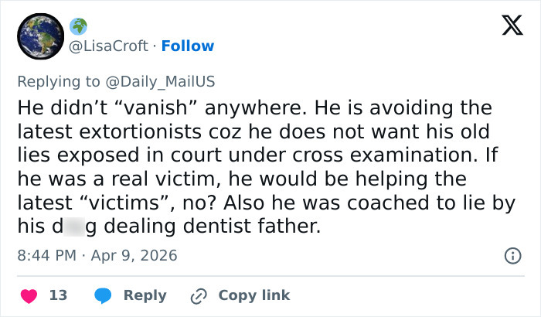The width and height of the screenshot is (541, 317).
Task: Click the reply speech bubble icon
Action: point(104,295)
